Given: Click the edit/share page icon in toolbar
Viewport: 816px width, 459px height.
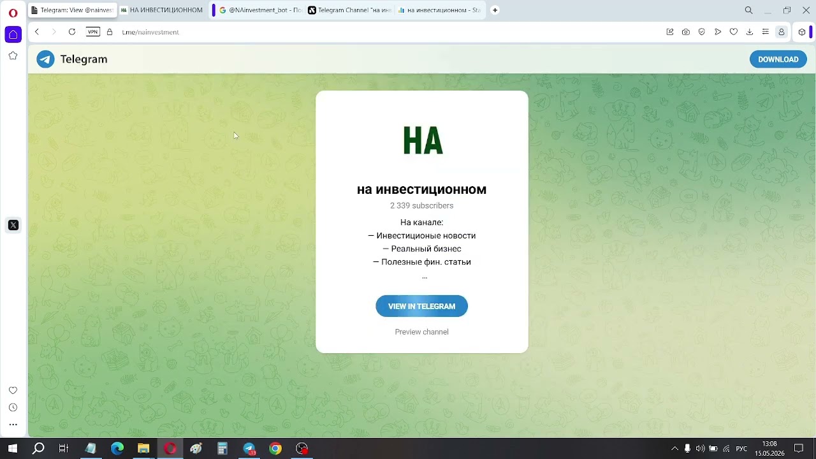Looking at the screenshot, I should tap(670, 32).
